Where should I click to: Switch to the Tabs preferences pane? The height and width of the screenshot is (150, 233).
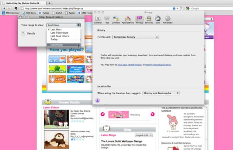click(107, 20)
